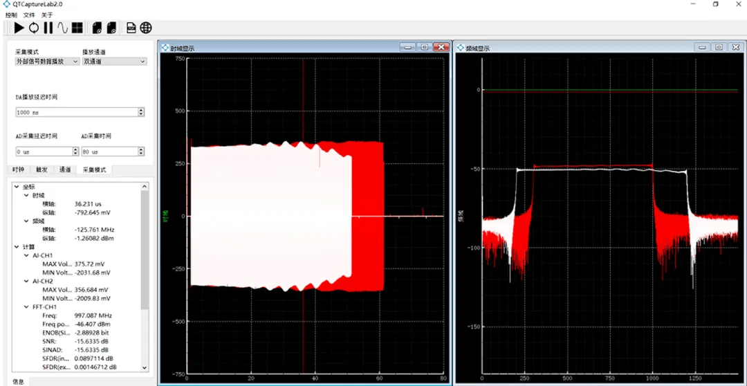Click the circular loop refresh icon
747x386 pixels.
(x=33, y=28)
